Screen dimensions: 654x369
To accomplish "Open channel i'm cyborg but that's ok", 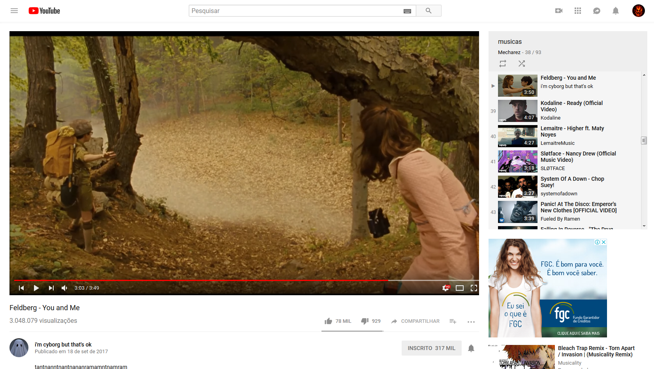I will tap(63, 345).
